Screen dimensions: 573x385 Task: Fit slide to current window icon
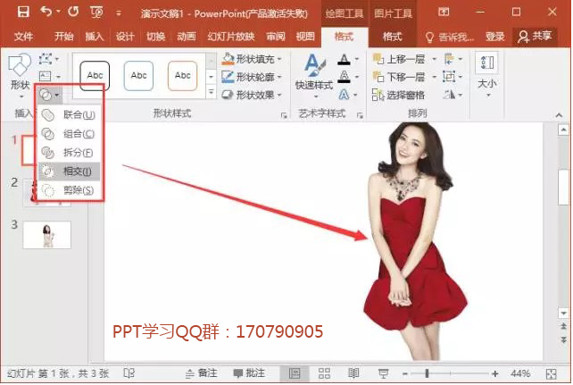pyautogui.click(x=551, y=373)
